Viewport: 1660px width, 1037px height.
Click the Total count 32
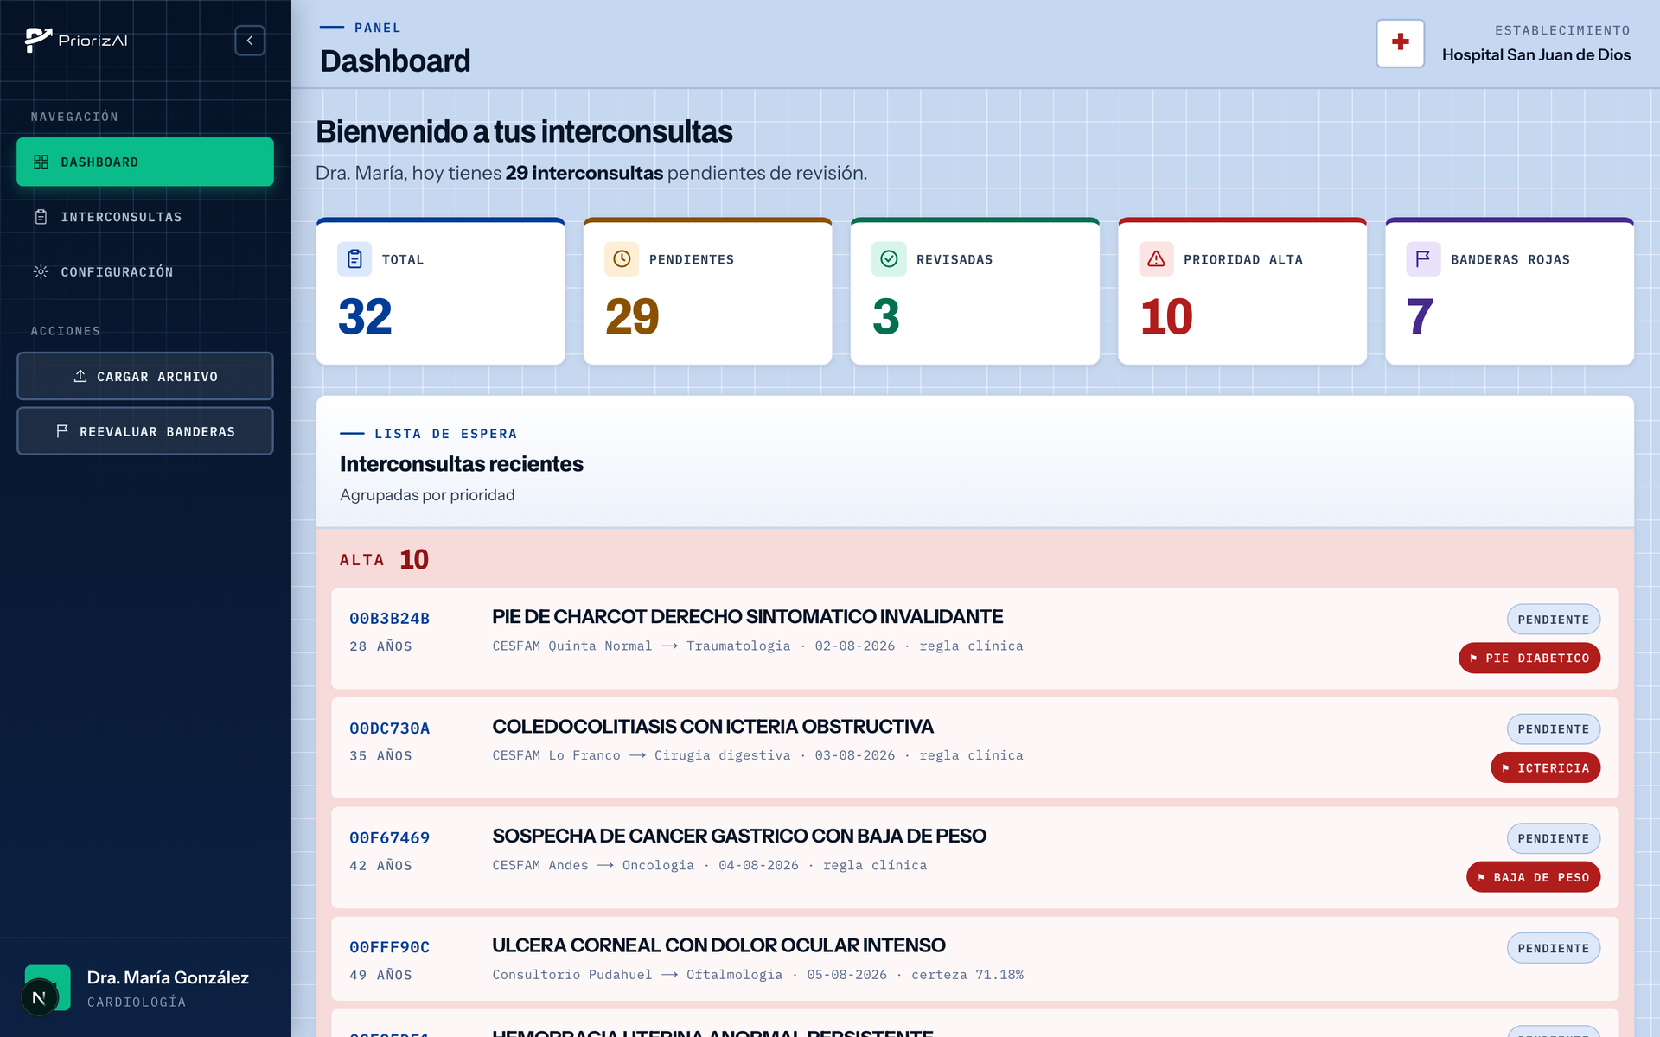[365, 316]
